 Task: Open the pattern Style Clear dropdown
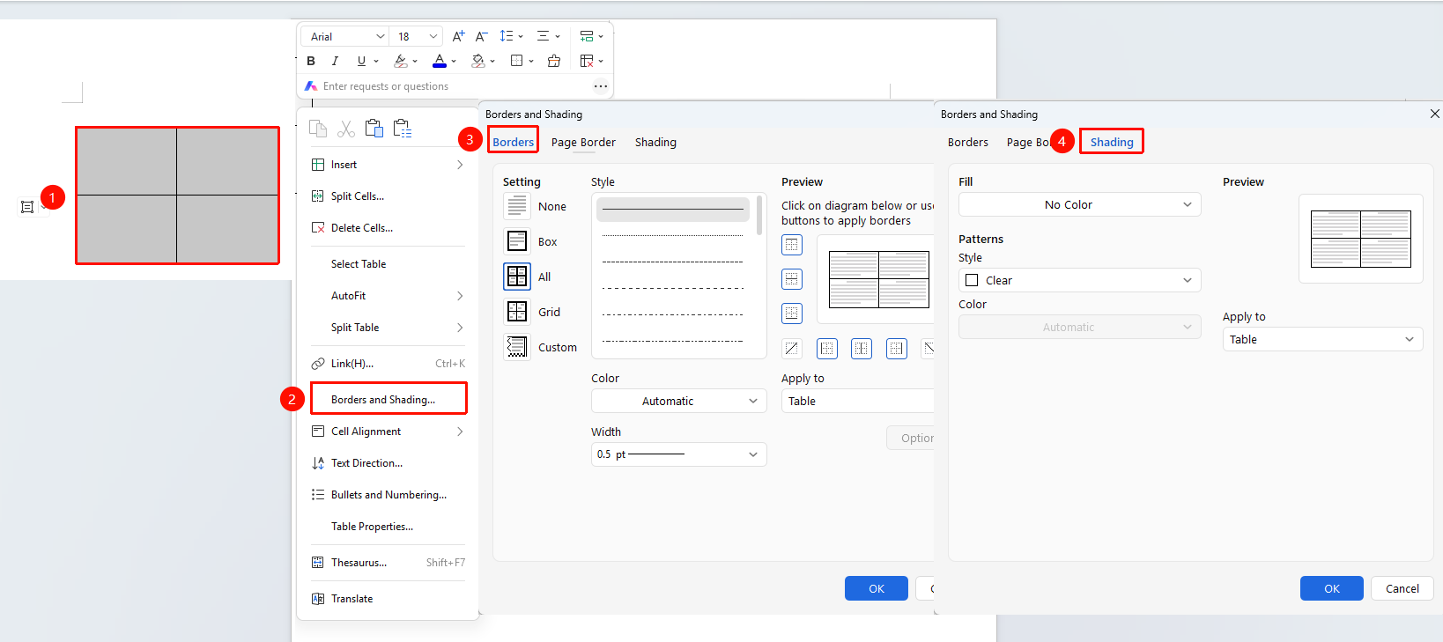pos(1080,280)
